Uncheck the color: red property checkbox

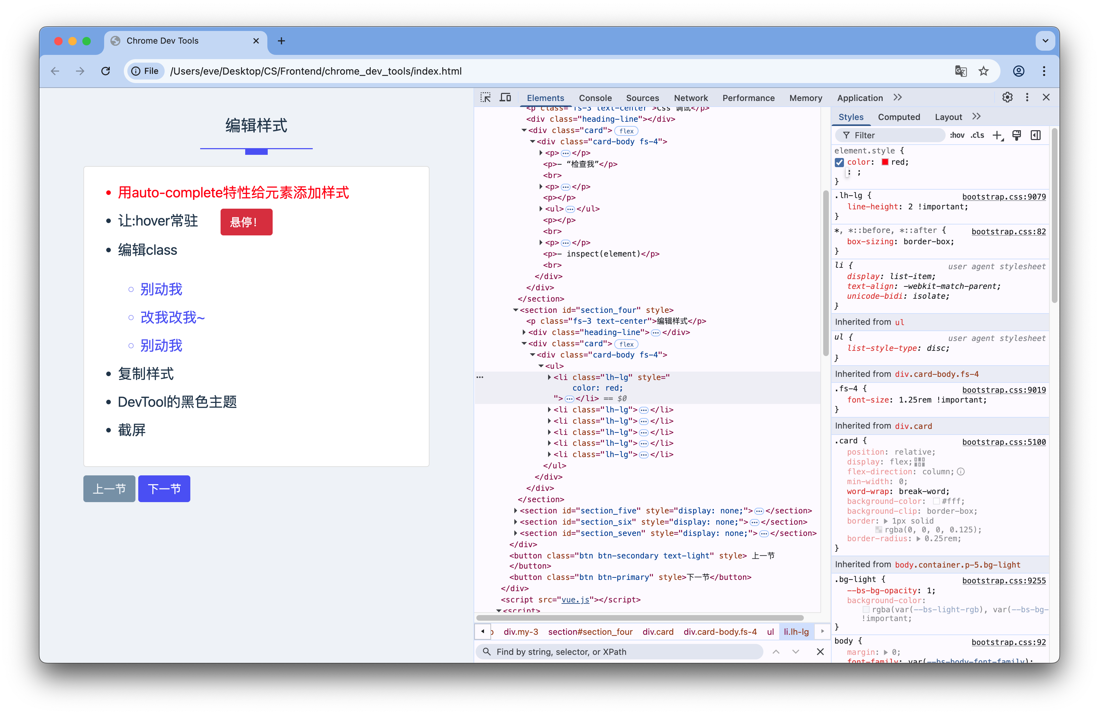coord(839,162)
